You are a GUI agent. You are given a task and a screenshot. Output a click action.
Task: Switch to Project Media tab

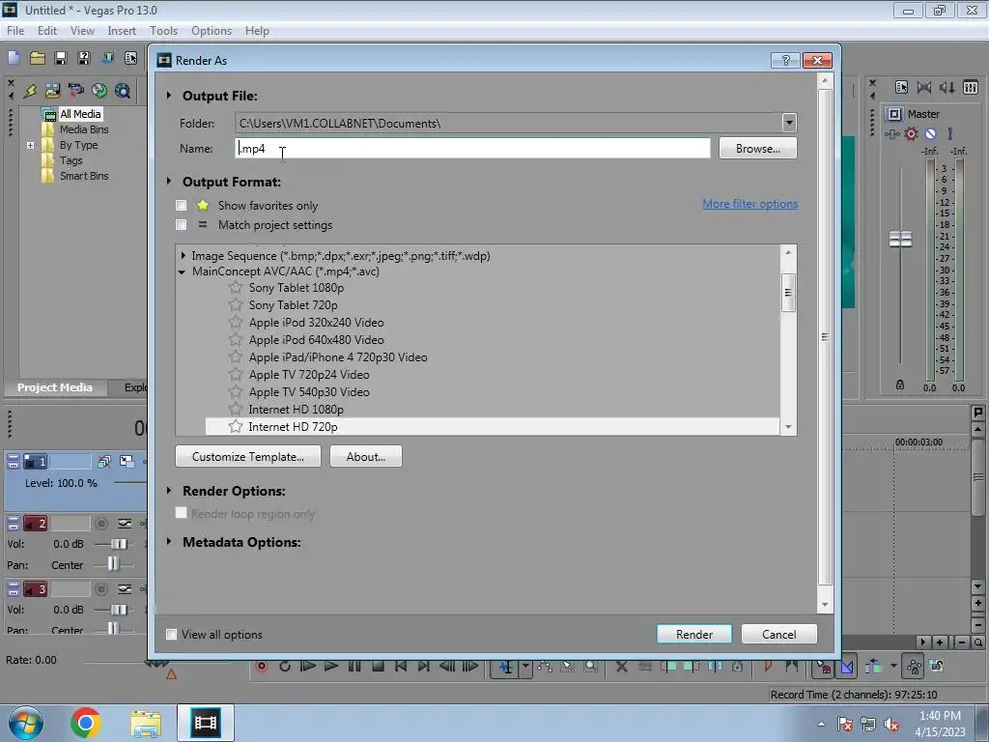point(55,387)
